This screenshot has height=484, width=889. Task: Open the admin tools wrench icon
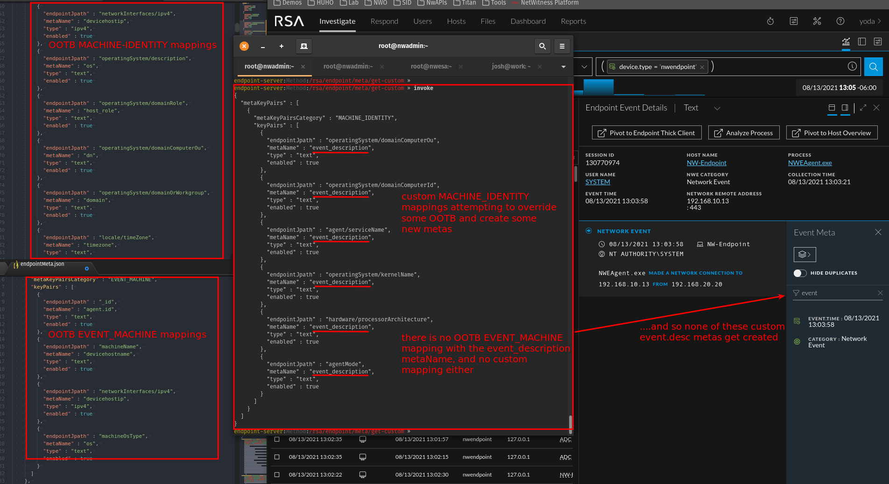tap(817, 21)
